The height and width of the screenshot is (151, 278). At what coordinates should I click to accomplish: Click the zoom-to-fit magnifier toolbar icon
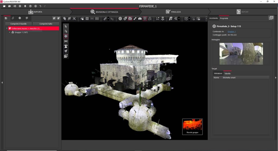pos(74,19)
